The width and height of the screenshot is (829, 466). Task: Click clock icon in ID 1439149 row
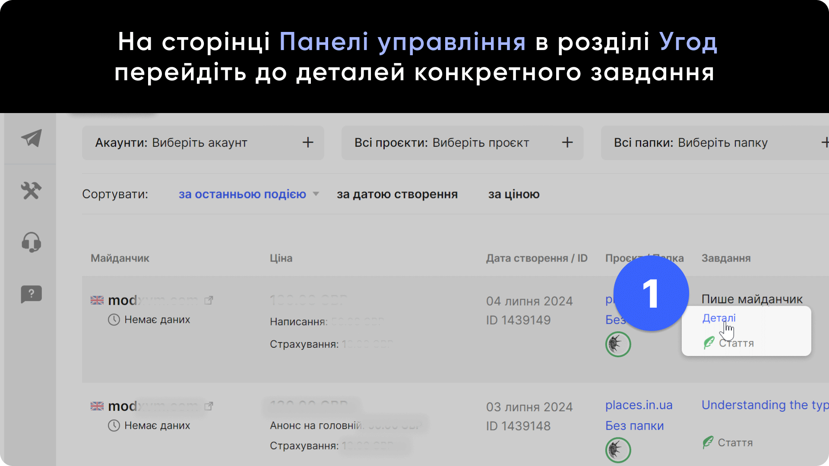tap(114, 320)
